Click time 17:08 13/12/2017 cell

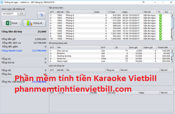[x=131, y=33]
